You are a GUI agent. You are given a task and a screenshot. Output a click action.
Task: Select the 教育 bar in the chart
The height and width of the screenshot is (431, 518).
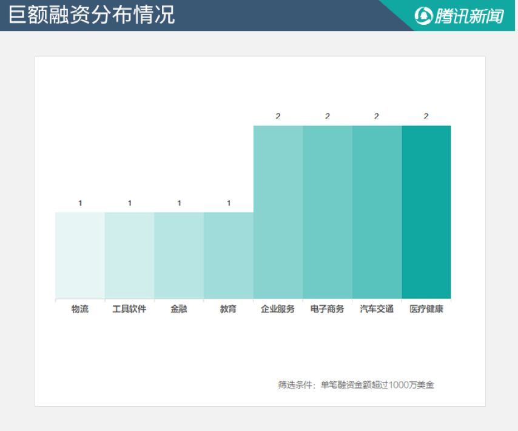[x=229, y=255]
